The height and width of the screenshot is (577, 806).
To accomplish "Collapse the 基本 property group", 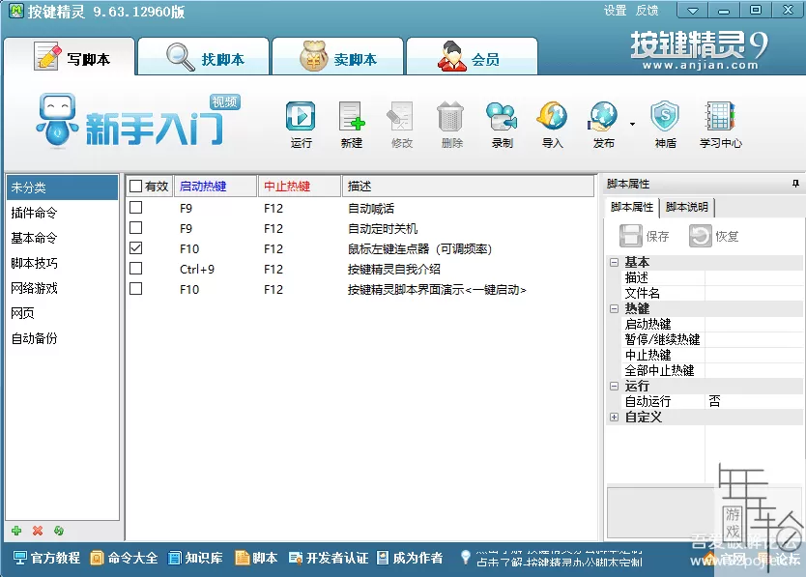I will [x=614, y=262].
